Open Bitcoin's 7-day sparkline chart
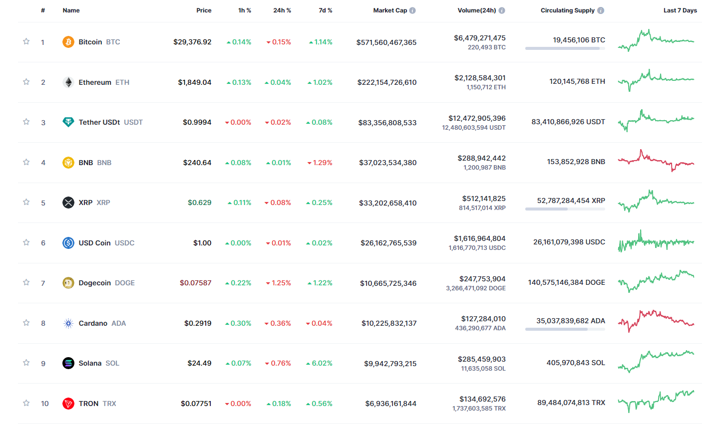The width and height of the screenshot is (718, 424). pyautogui.click(x=656, y=41)
